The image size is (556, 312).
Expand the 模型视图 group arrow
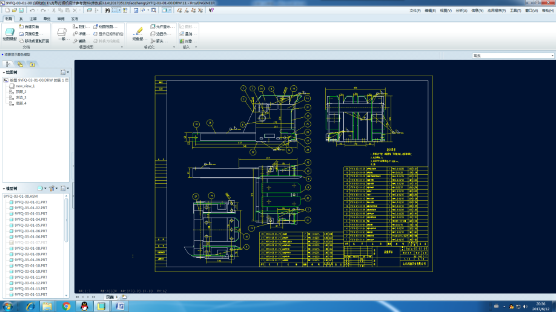122,47
